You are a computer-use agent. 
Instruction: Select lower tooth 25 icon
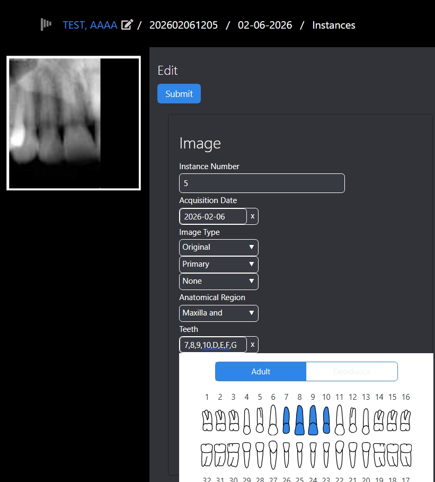(x=299, y=455)
